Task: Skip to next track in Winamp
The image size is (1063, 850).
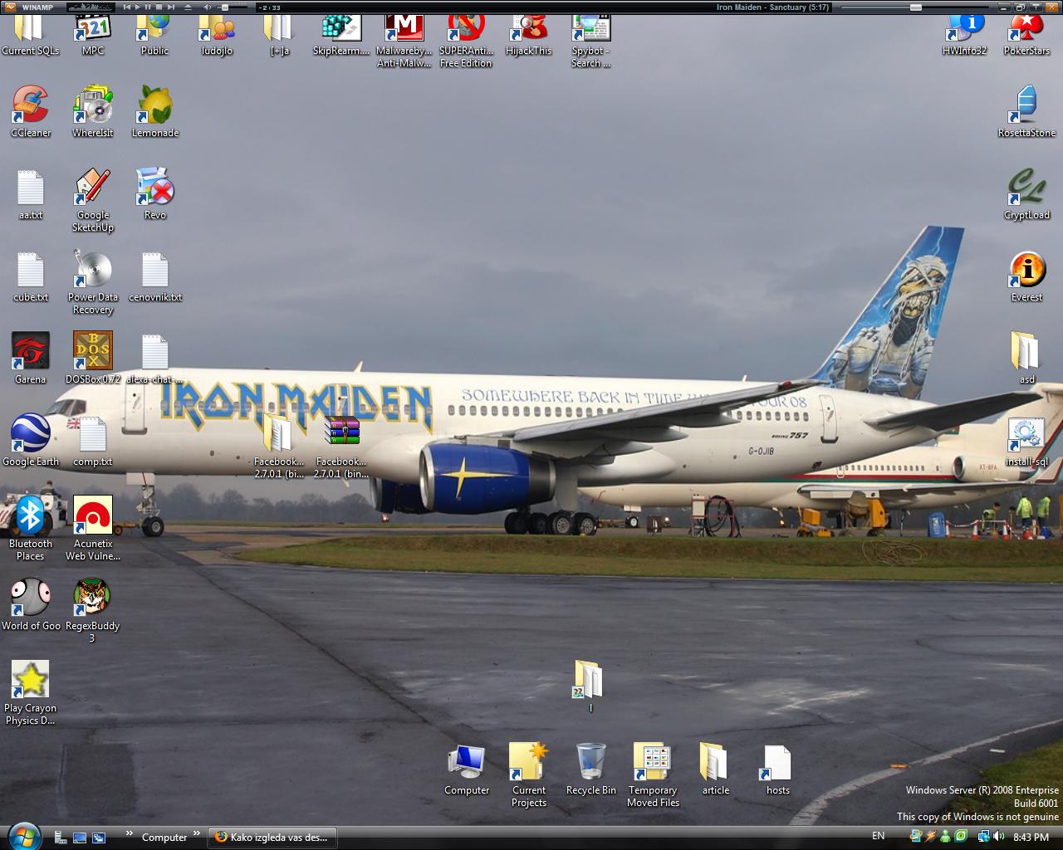Action: tap(170, 7)
